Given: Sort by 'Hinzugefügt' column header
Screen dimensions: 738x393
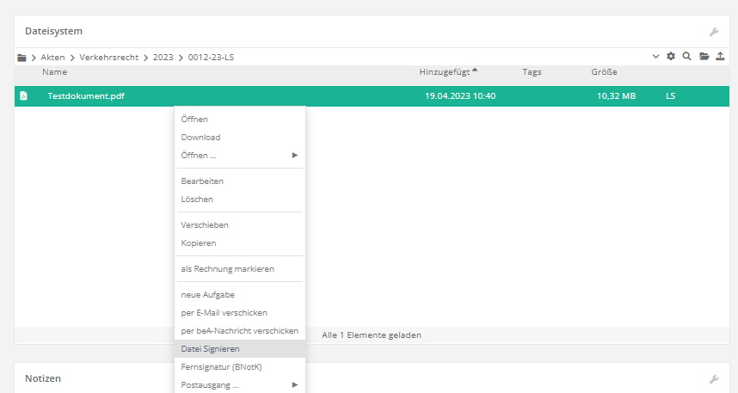Looking at the screenshot, I should (x=444, y=72).
